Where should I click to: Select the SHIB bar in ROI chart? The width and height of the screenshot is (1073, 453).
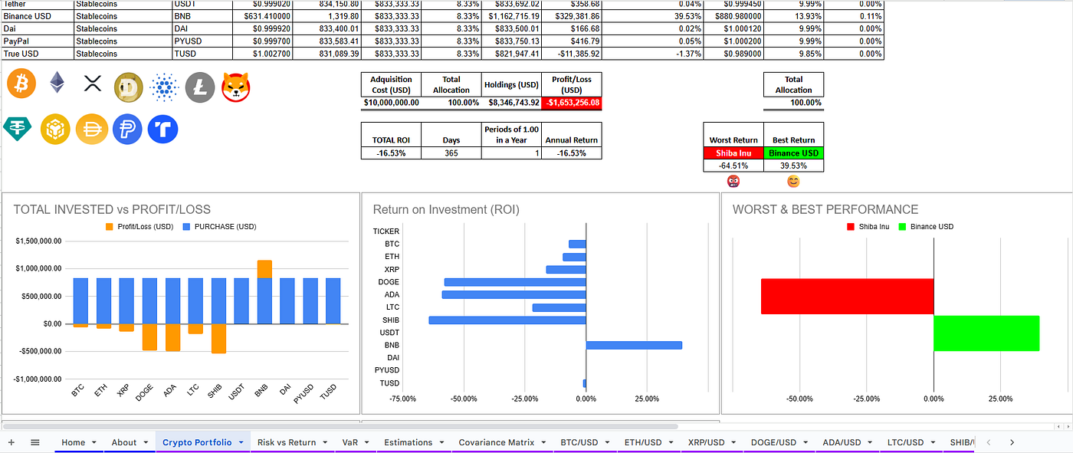tap(507, 320)
